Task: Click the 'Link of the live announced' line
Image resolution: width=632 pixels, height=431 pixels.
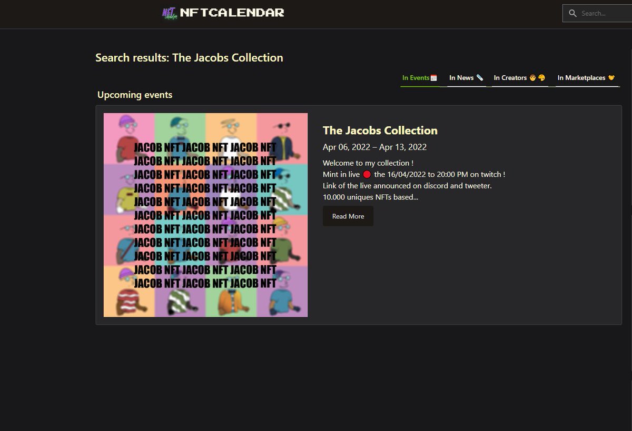Action: tap(408, 186)
